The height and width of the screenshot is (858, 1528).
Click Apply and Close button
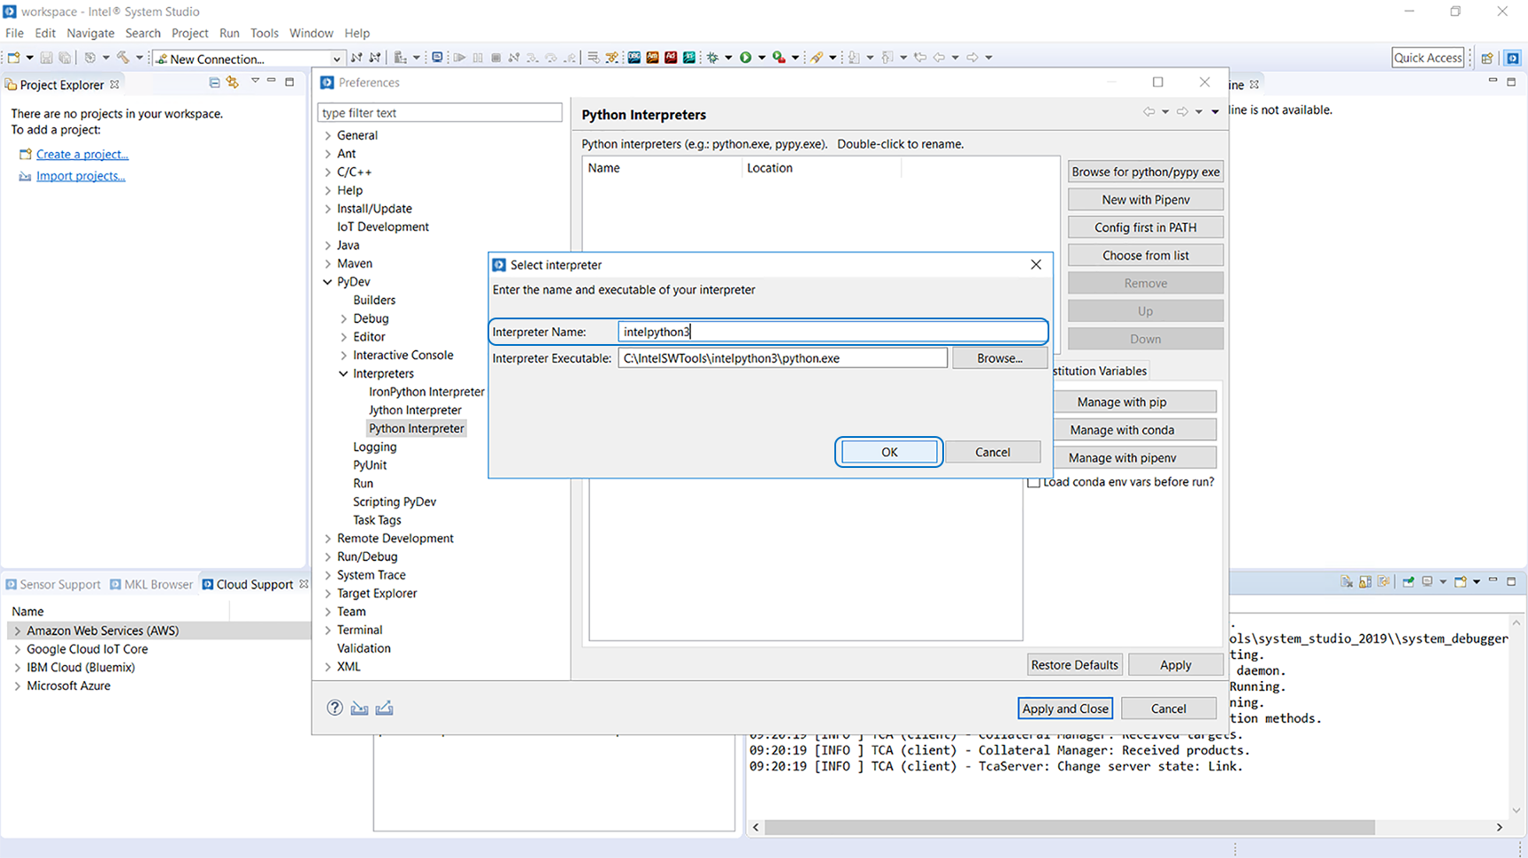1065,709
